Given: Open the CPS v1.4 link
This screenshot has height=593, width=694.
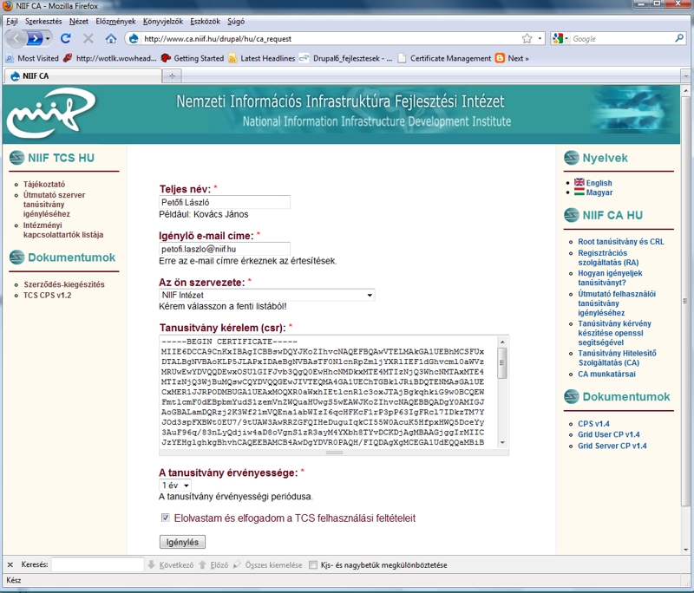Looking at the screenshot, I should [x=593, y=423].
